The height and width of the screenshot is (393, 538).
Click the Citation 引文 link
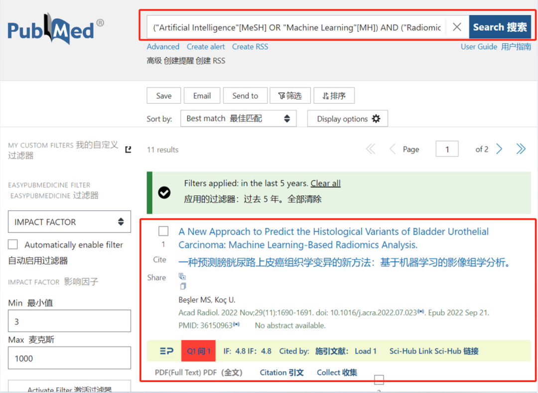[281, 373]
